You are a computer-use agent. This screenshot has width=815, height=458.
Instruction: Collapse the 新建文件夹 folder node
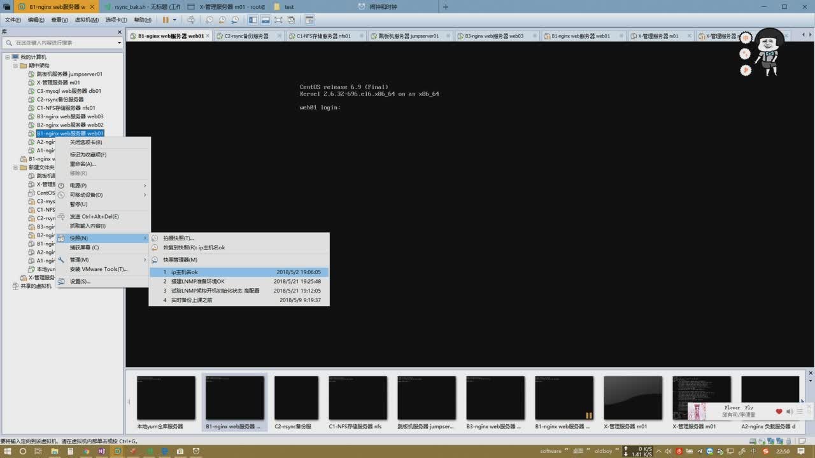[15, 167]
